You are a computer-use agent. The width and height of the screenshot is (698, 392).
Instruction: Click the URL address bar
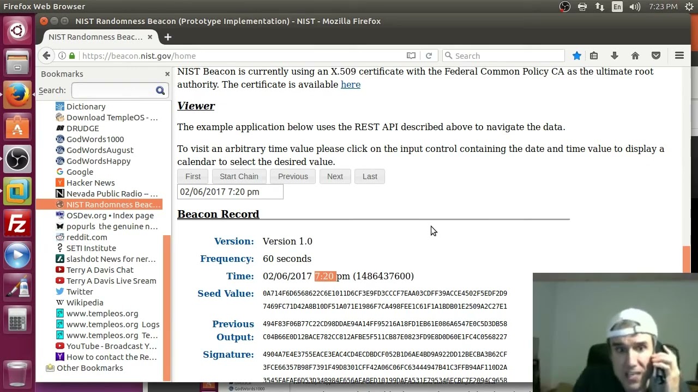[x=243, y=56]
